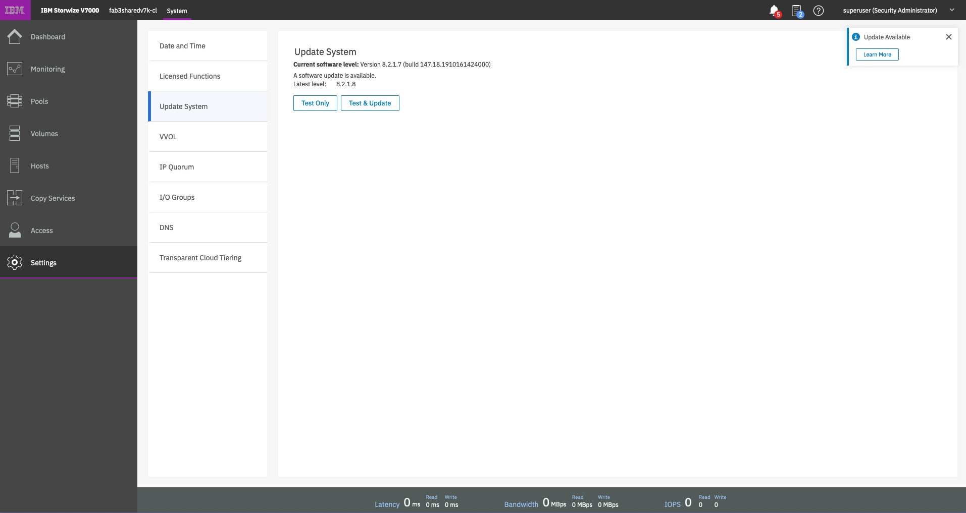Dismiss the Update Available notification

tap(948, 37)
